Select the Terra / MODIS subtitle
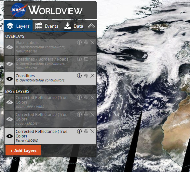 point(27,141)
